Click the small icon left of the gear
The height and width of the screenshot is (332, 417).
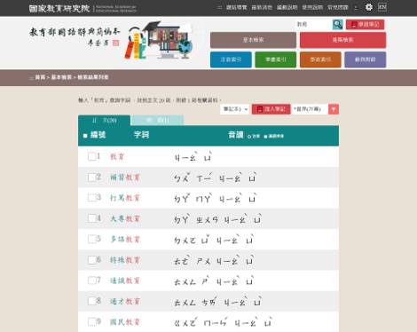click(356, 8)
